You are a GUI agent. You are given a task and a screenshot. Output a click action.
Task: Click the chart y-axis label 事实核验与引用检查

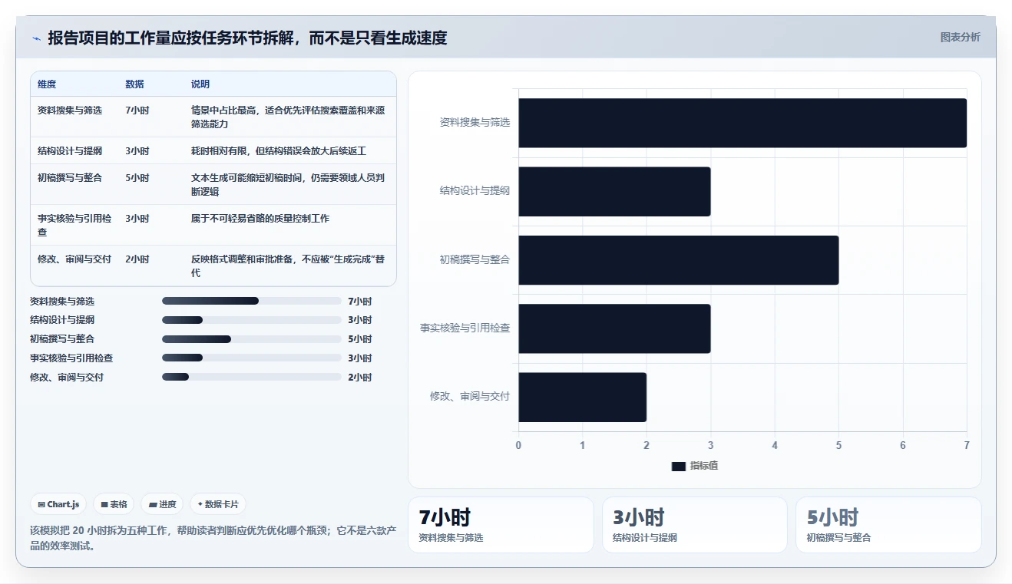(x=465, y=328)
